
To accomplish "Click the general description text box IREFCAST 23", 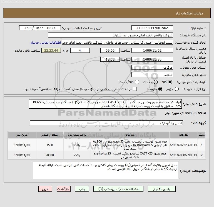I will [x=105, y=104].
